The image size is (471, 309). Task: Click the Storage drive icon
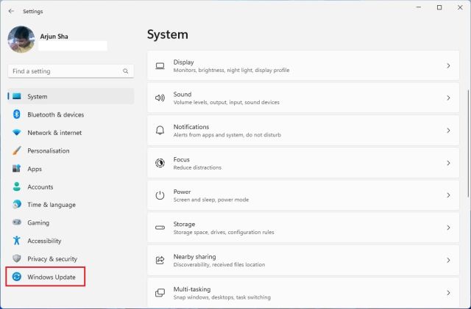[x=160, y=228]
